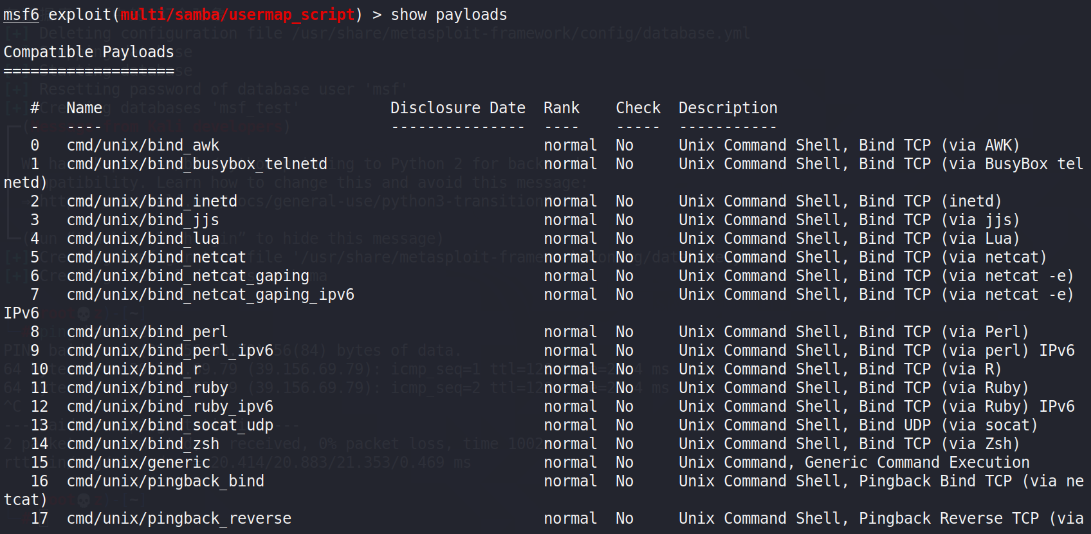Select payload cmd/unix/bind_inetd
The height and width of the screenshot is (534, 1091).
coord(152,201)
